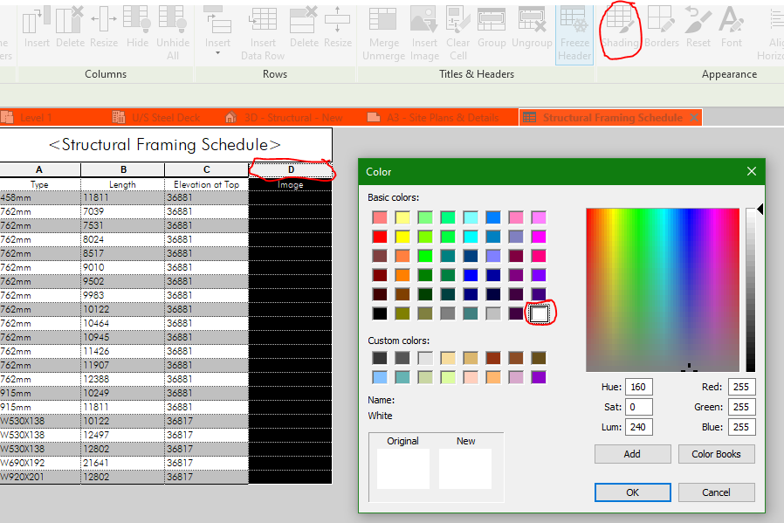This screenshot has width=784, height=523.
Task: Click the Resize column icon
Action: tap(104, 20)
